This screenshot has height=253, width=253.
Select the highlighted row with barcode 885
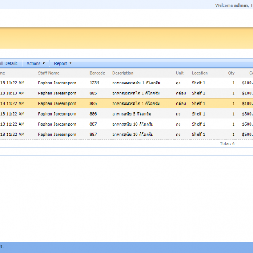pos(126,103)
